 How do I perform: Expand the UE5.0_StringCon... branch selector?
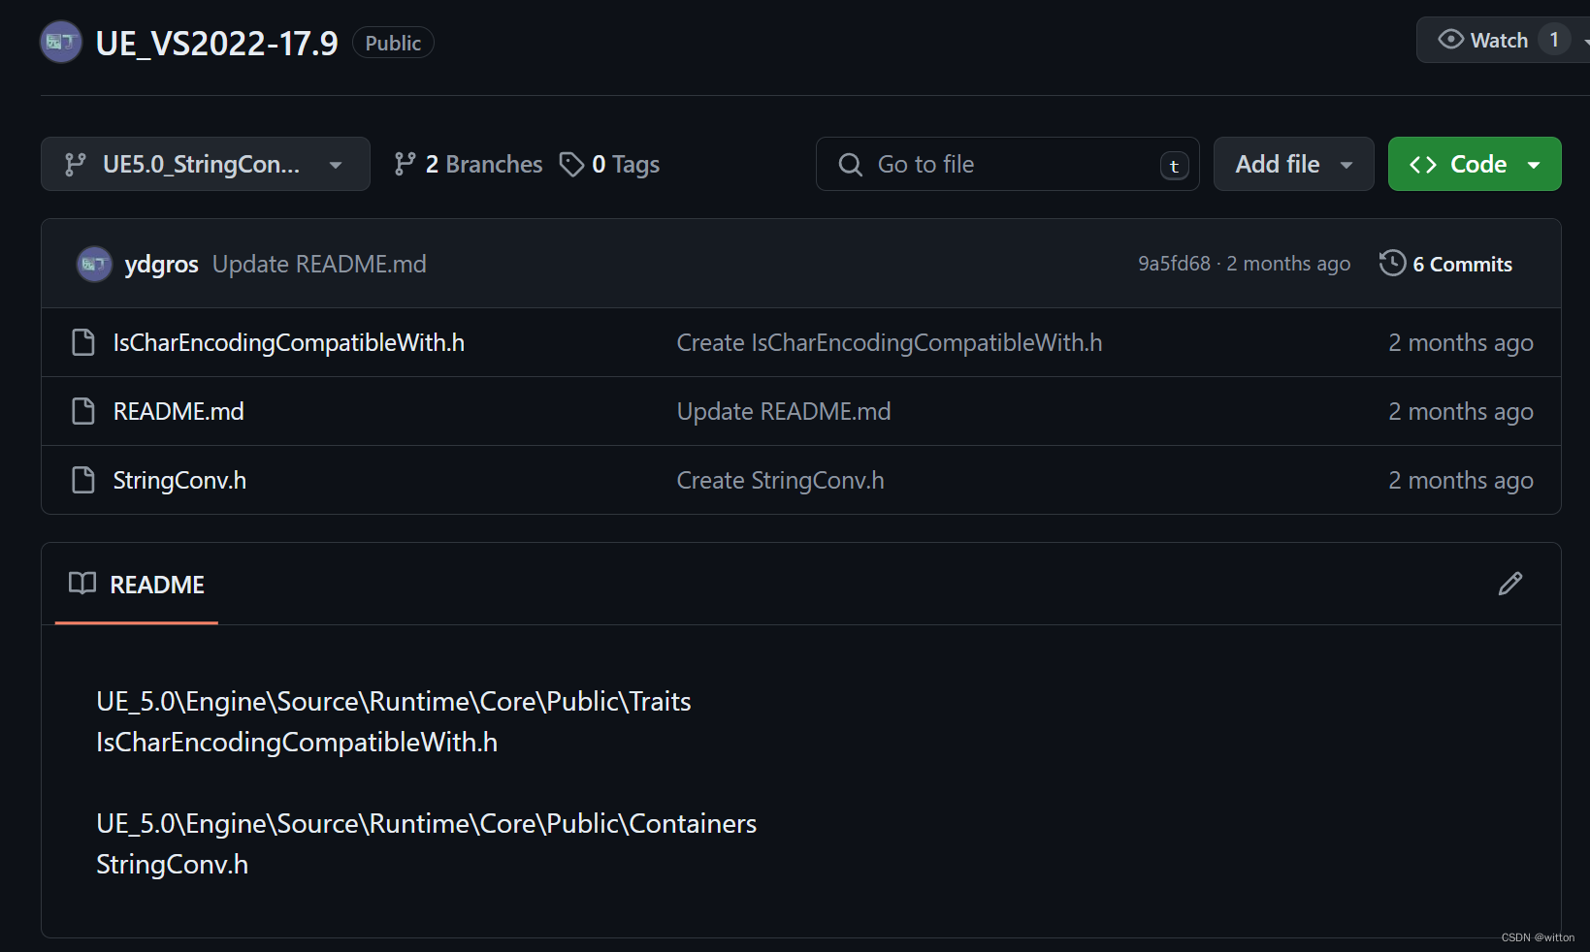click(x=205, y=165)
